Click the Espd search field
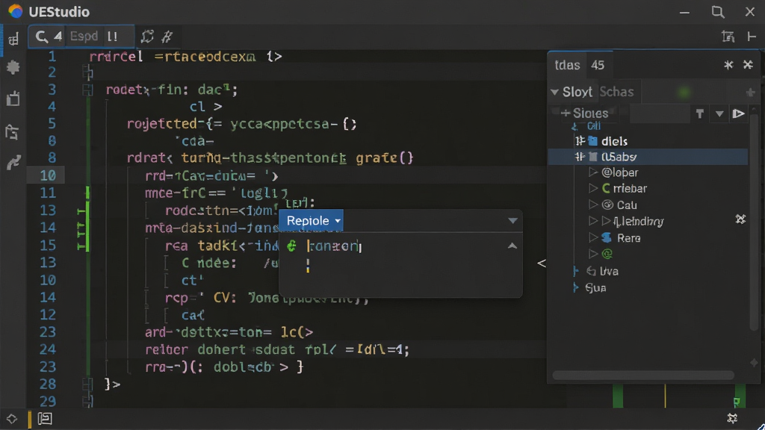The height and width of the screenshot is (430, 765). point(84,36)
